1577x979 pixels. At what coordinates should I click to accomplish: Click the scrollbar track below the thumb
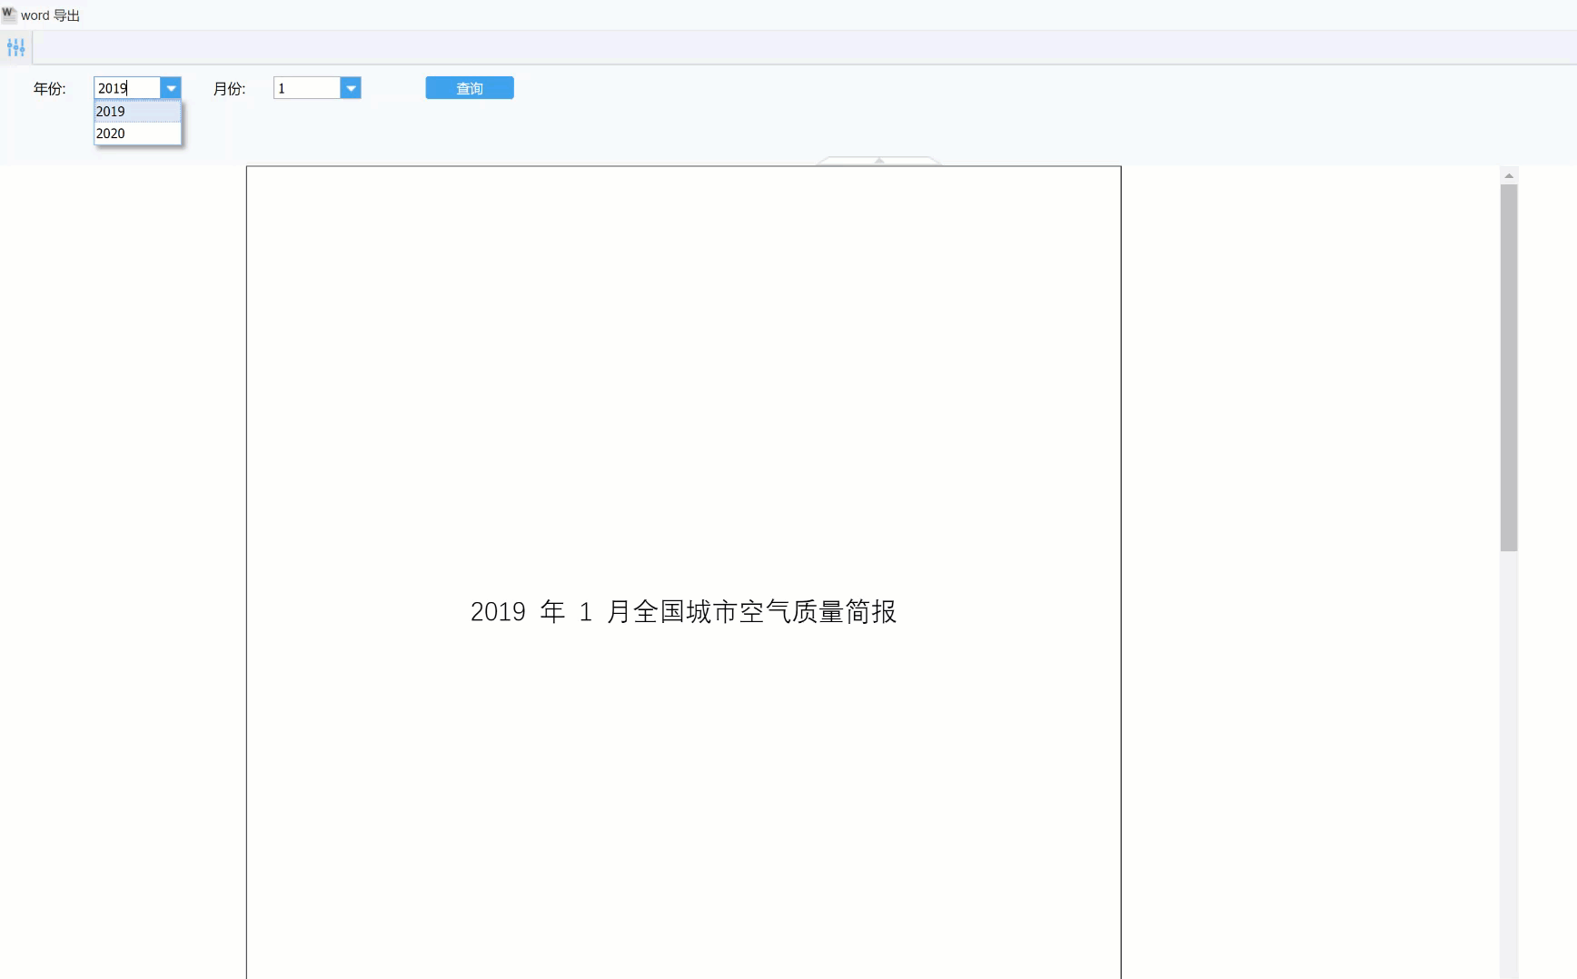pos(1509,763)
